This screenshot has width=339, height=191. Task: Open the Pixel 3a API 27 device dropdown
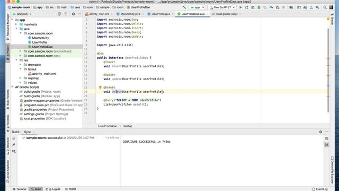pyautogui.click(x=222, y=7)
